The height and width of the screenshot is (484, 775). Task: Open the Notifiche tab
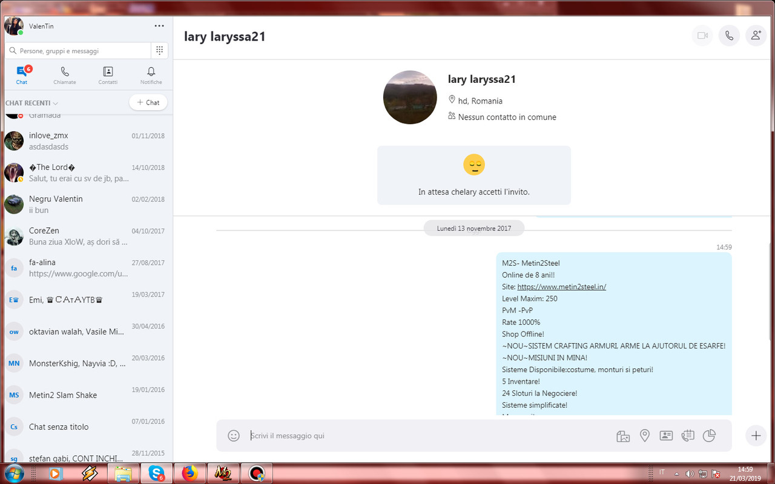[151, 76]
